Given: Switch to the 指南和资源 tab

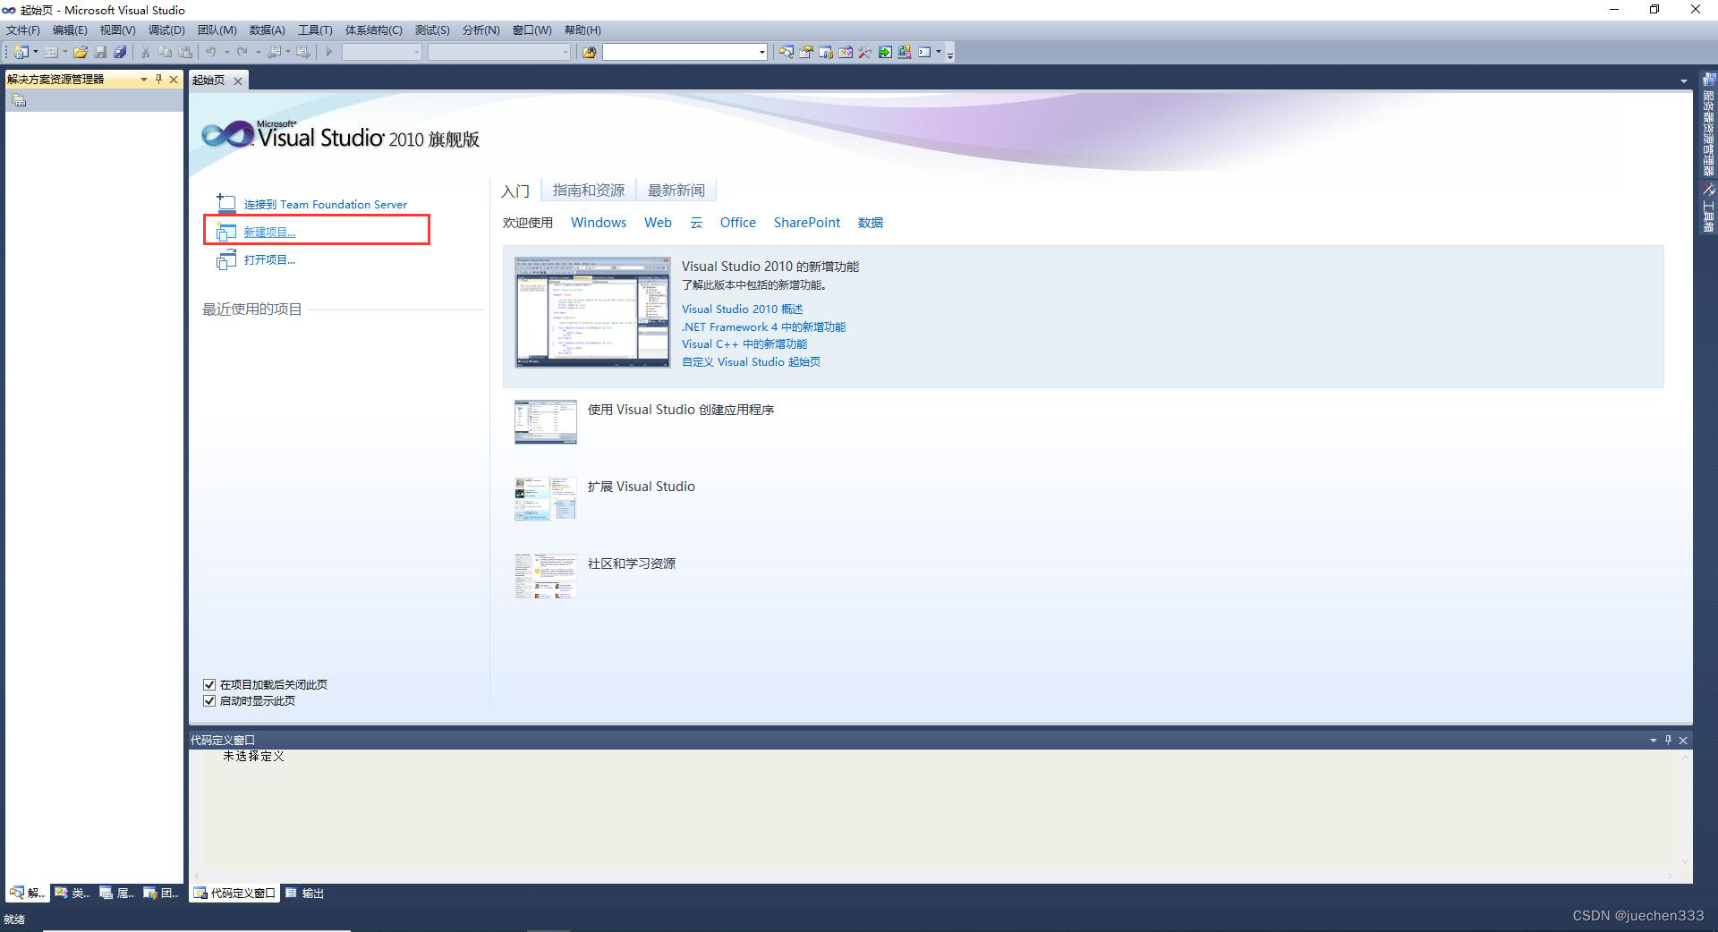Looking at the screenshot, I should tap(589, 190).
